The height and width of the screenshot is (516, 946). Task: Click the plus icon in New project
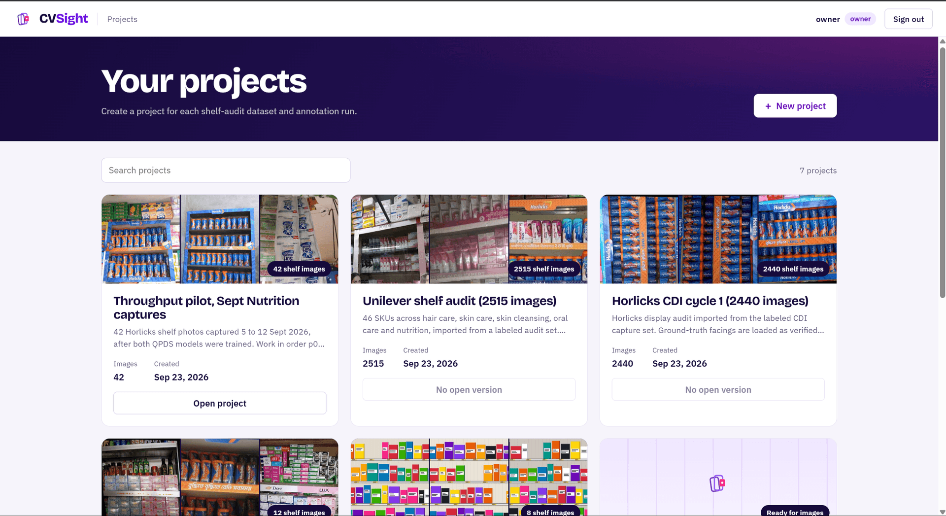click(768, 106)
